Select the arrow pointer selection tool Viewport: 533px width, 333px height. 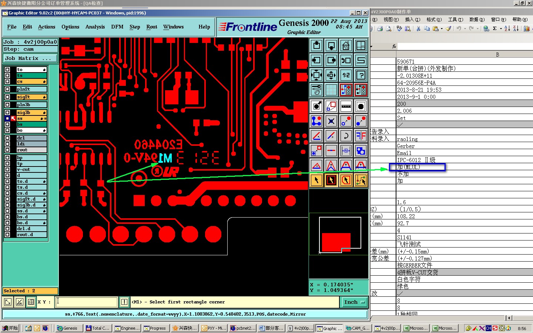pyautogui.click(x=316, y=180)
